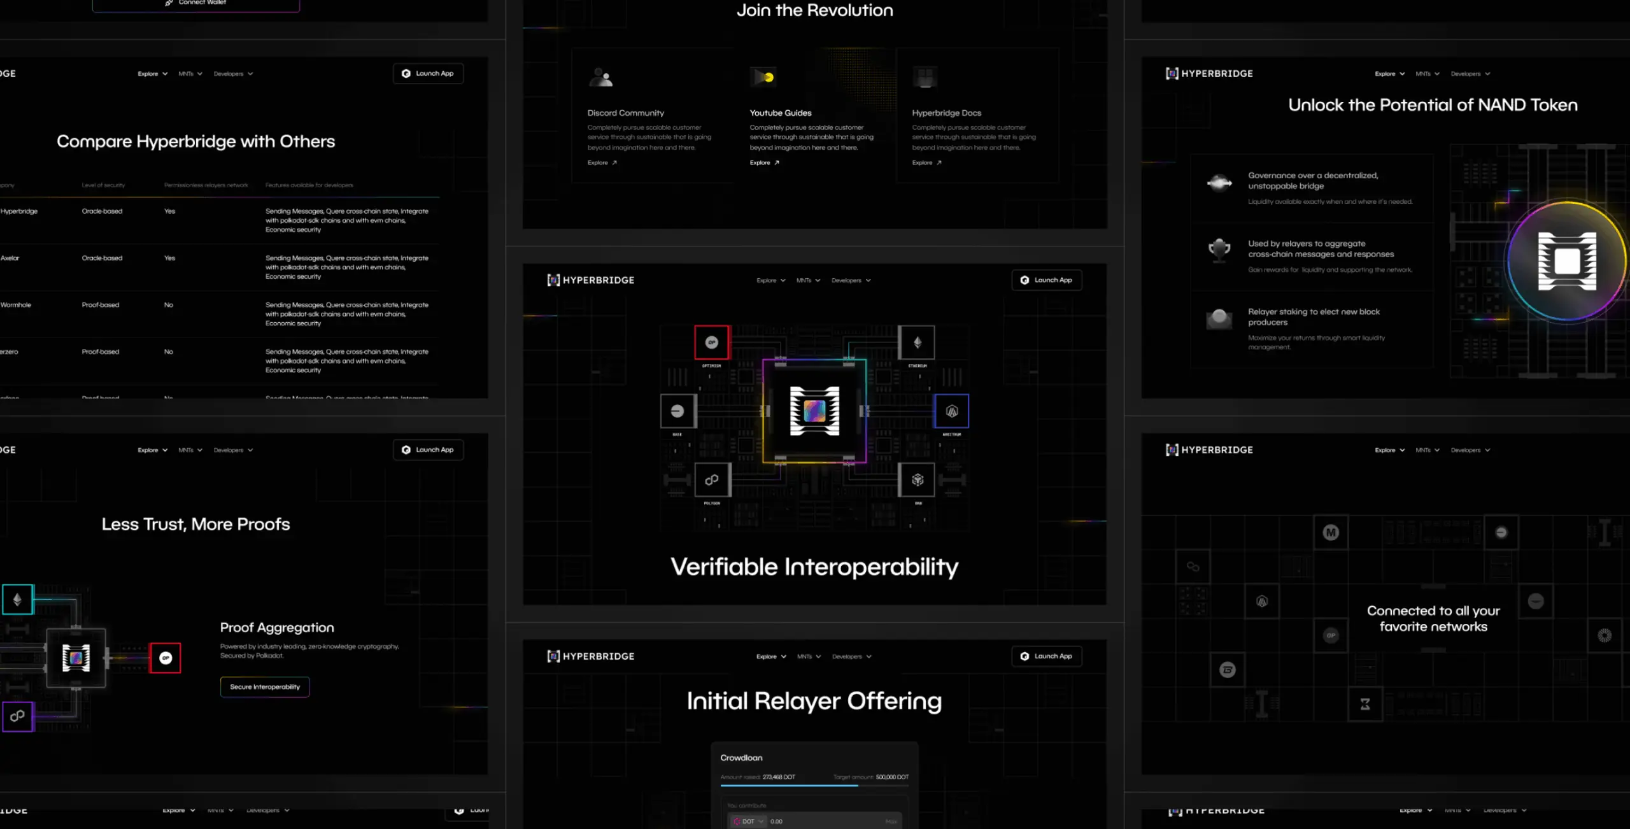
Task: Open MNTs menu in Verifiable Interoperability panel
Action: click(809, 280)
